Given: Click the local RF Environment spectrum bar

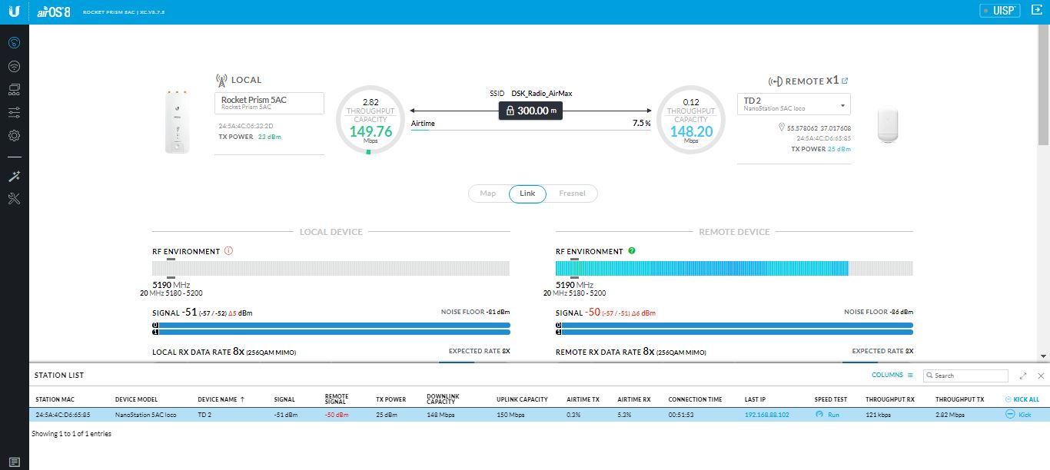Looking at the screenshot, I should (x=331, y=268).
